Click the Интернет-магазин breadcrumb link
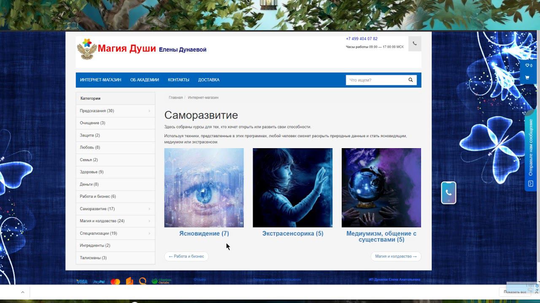This screenshot has height=303, width=540. [x=203, y=98]
